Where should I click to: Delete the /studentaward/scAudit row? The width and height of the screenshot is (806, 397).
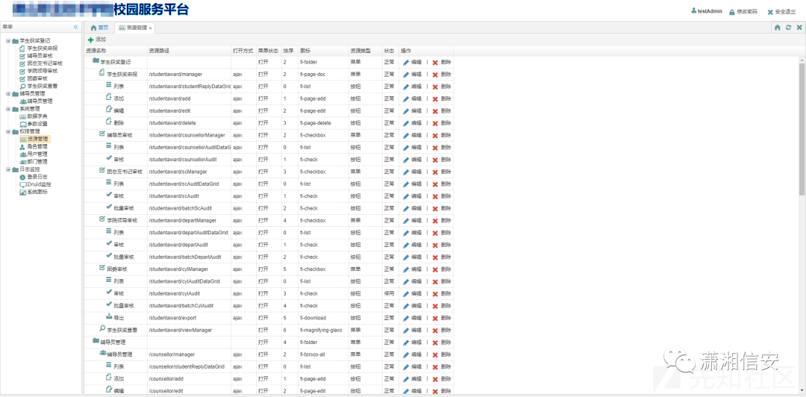point(442,196)
